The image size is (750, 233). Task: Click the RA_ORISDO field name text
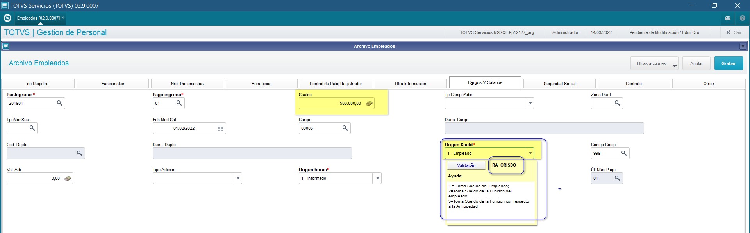tap(504, 165)
